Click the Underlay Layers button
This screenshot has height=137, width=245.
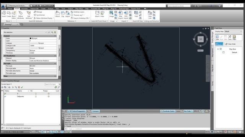point(77,12)
